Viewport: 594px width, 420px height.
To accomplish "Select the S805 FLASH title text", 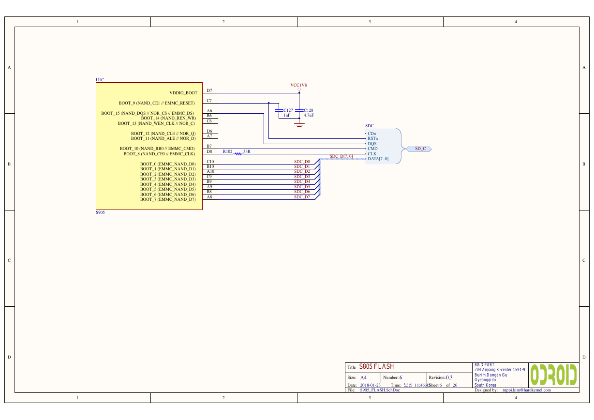I will coord(376,367).
